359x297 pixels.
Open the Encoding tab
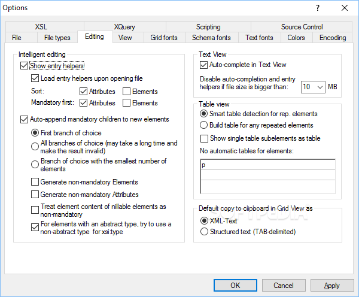tap(333, 38)
